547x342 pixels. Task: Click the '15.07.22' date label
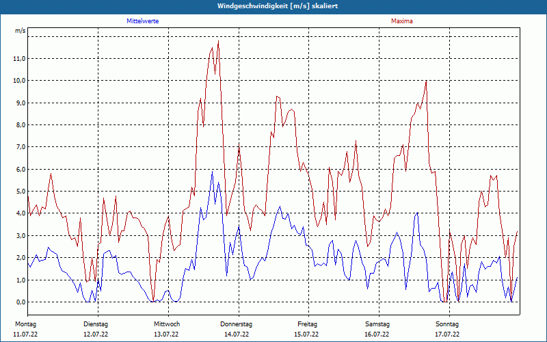pos(306,334)
